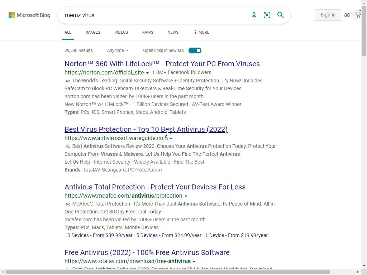Switch to the VIDEOS tab
Viewport: 367px width, 275px height.
(x=121, y=32)
